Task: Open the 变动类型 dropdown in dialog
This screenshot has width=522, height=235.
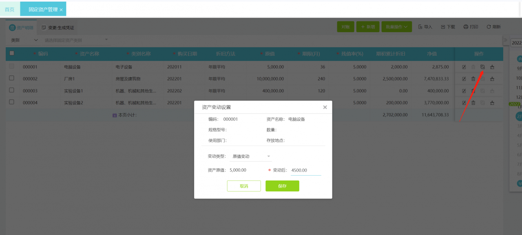Action: click(250, 156)
